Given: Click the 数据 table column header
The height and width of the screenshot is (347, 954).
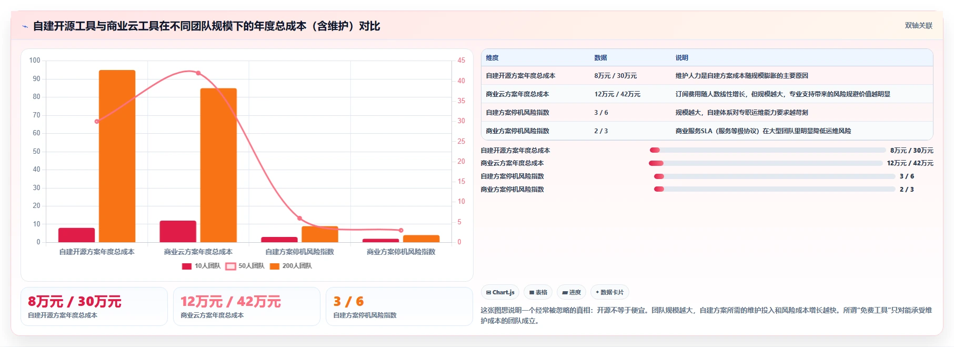Looking at the screenshot, I should point(601,58).
